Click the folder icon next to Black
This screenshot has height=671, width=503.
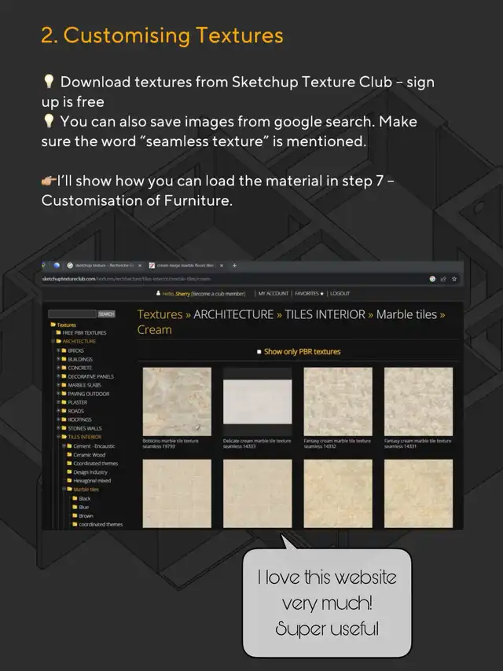pos(75,499)
